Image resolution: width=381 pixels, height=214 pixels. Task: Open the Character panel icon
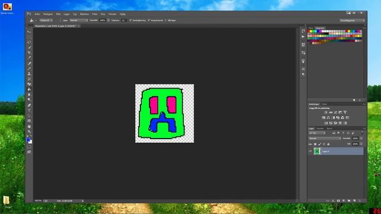pos(303,69)
